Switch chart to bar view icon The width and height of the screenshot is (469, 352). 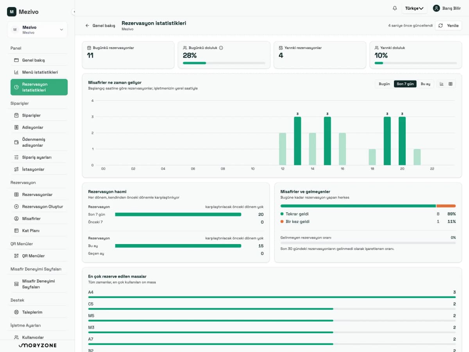point(442,84)
